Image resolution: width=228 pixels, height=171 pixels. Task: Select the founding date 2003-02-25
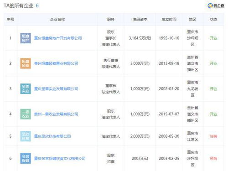(x=169, y=158)
